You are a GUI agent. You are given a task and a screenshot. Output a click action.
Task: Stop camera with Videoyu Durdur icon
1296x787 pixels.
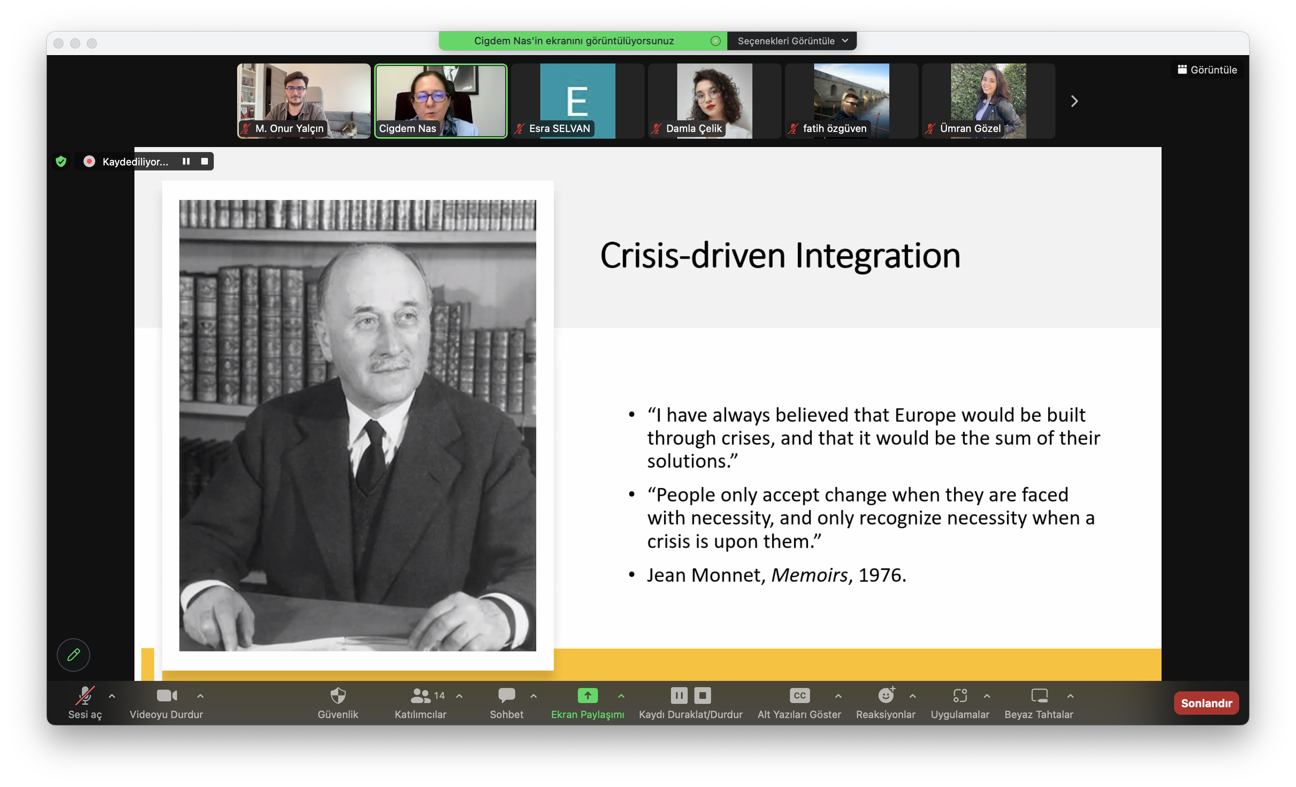click(167, 696)
